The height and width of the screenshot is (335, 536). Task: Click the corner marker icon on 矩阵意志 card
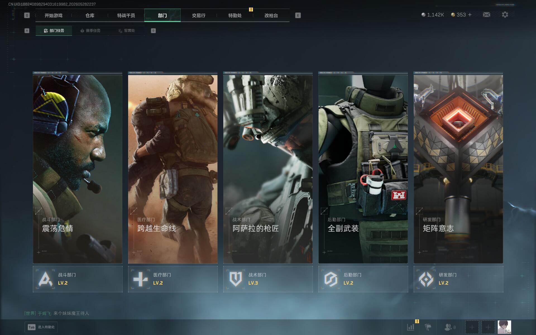(x=419, y=211)
